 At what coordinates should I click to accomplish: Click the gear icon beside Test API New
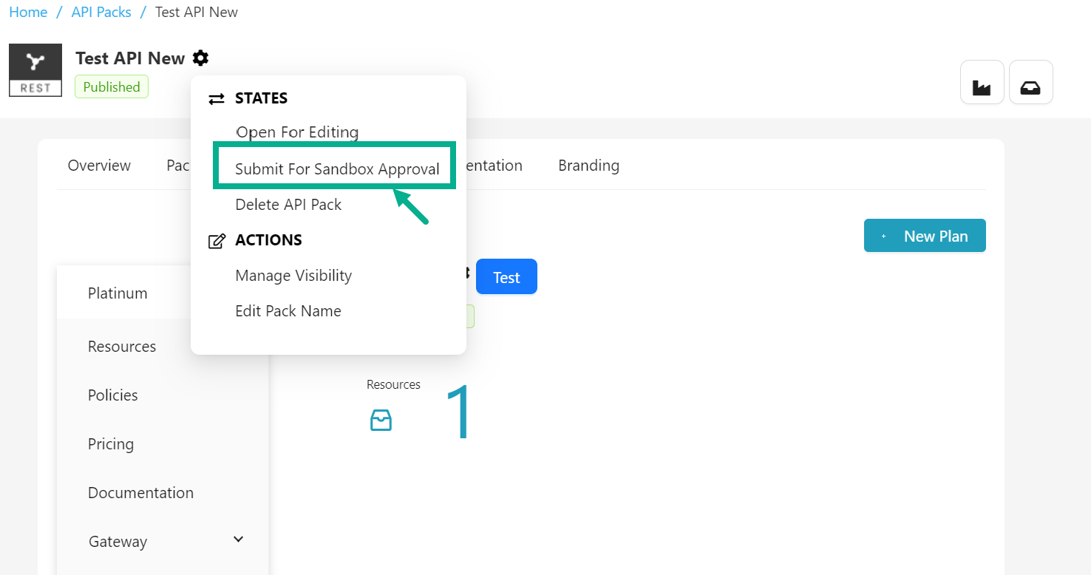(200, 58)
